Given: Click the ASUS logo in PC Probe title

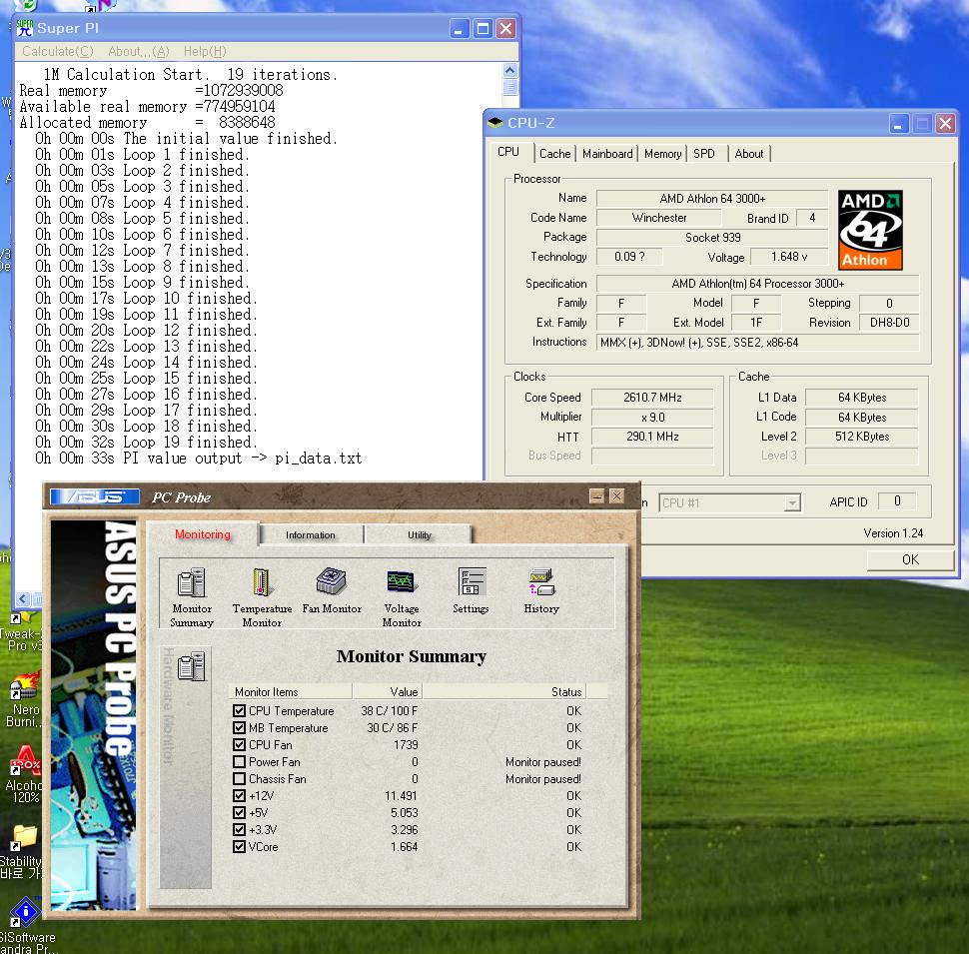Looking at the screenshot, I should [95, 496].
